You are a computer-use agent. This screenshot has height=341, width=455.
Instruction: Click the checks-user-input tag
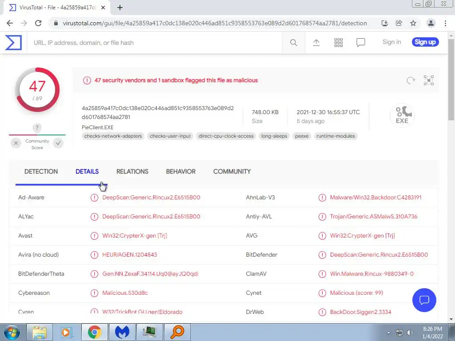click(170, 136)
